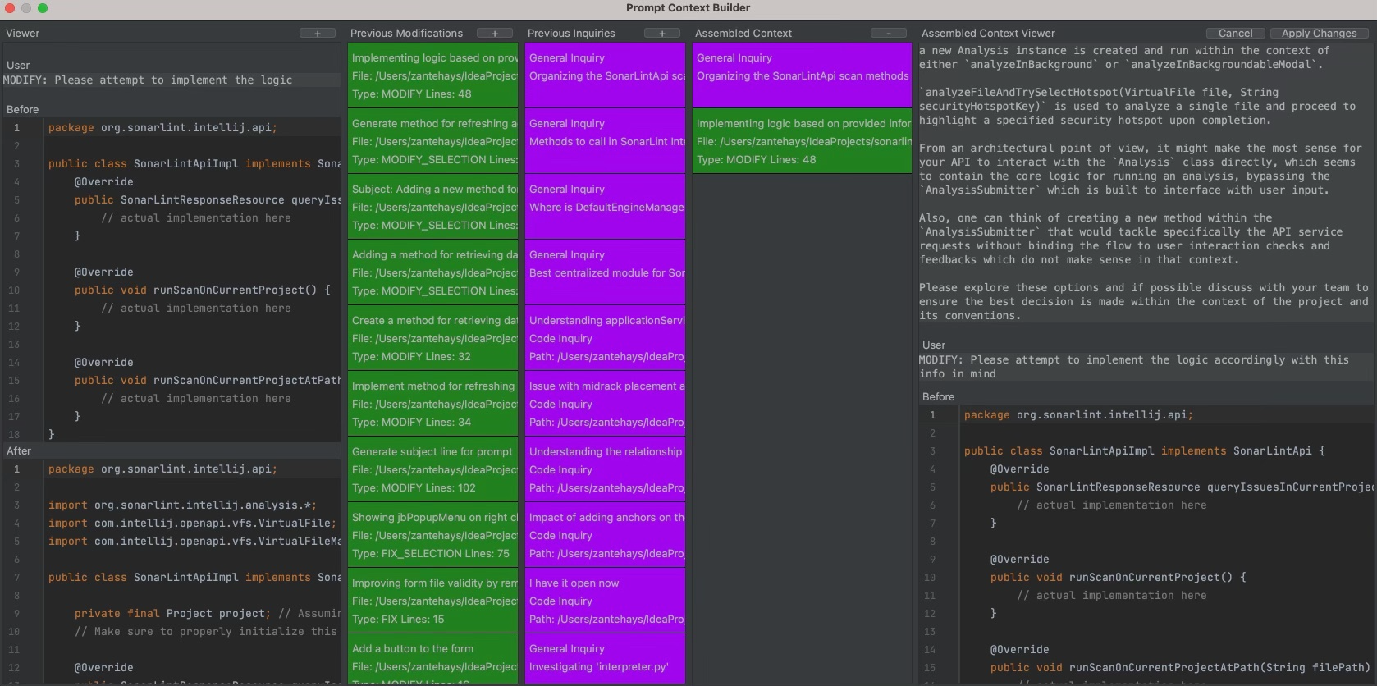The width and height of the screenshot is (1377, 686).
Task: Select the 'Investigating interpreter.py' inquiry card
Action: pyautogui.click(x=606, y=660)
